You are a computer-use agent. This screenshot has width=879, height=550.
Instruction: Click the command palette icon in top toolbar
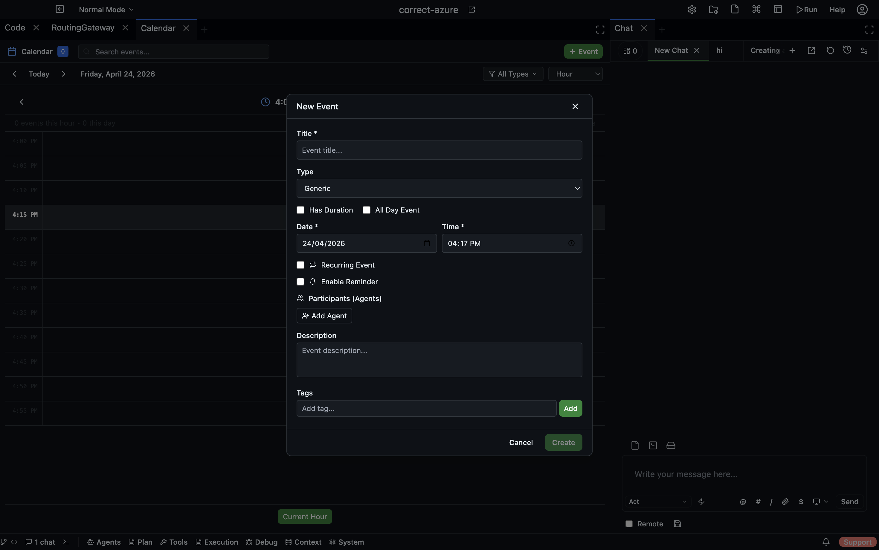[756, 9]
